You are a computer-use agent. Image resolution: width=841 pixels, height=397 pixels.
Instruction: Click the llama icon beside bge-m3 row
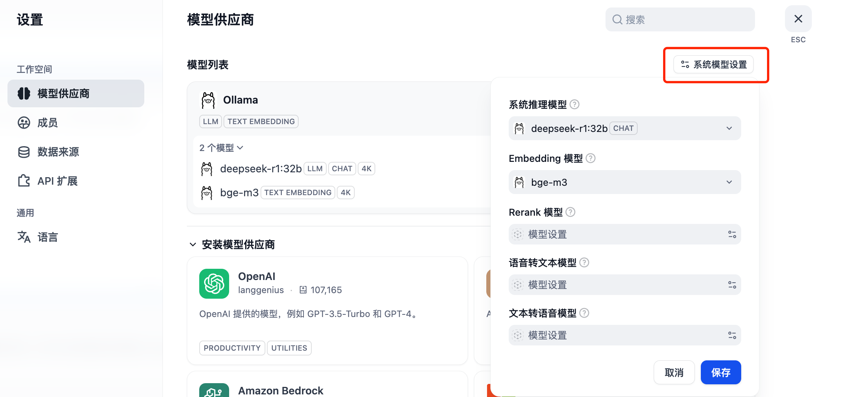point(207,193)
